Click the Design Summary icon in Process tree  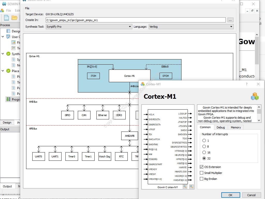(x=8, y=31)
